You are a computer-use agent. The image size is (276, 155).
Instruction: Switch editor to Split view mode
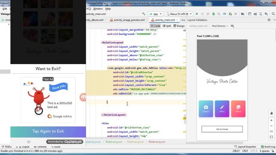tap(167, 26)
